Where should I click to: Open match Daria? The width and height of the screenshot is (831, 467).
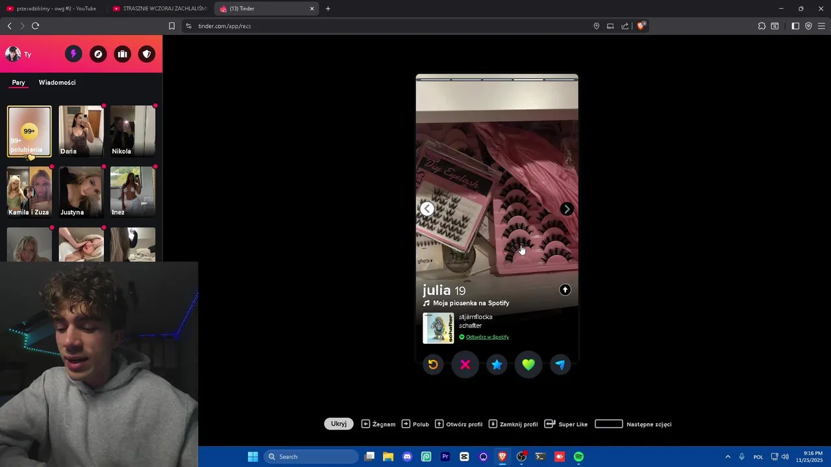click(x=81, y=131)
